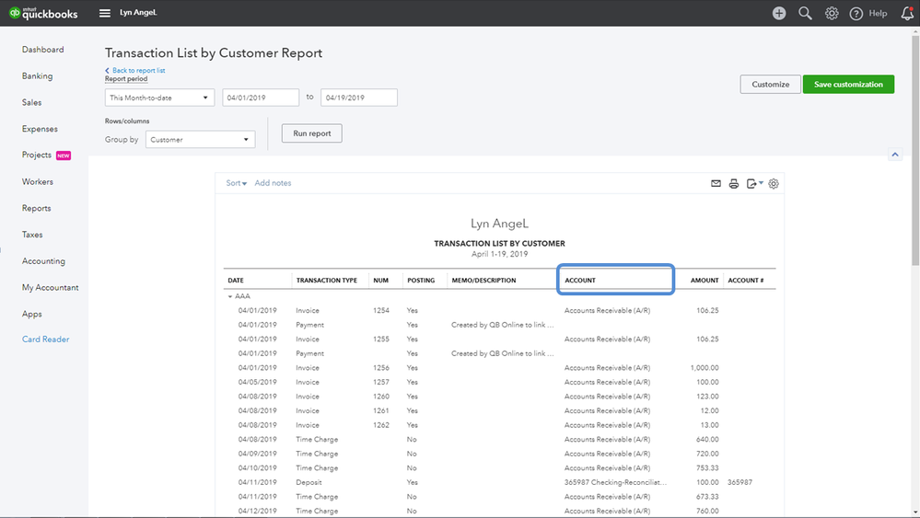Viewport: 920px width, 518px height.
Task: Click the start date field 04/01/2019
Action: click(260, 98)
